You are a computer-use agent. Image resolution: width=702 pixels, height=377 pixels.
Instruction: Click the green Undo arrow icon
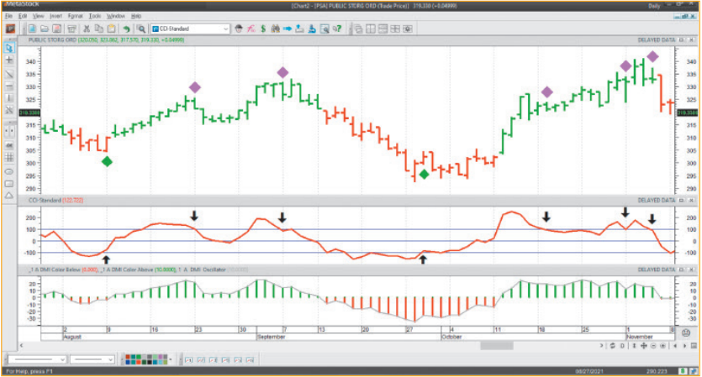click(x=126, y=29)
